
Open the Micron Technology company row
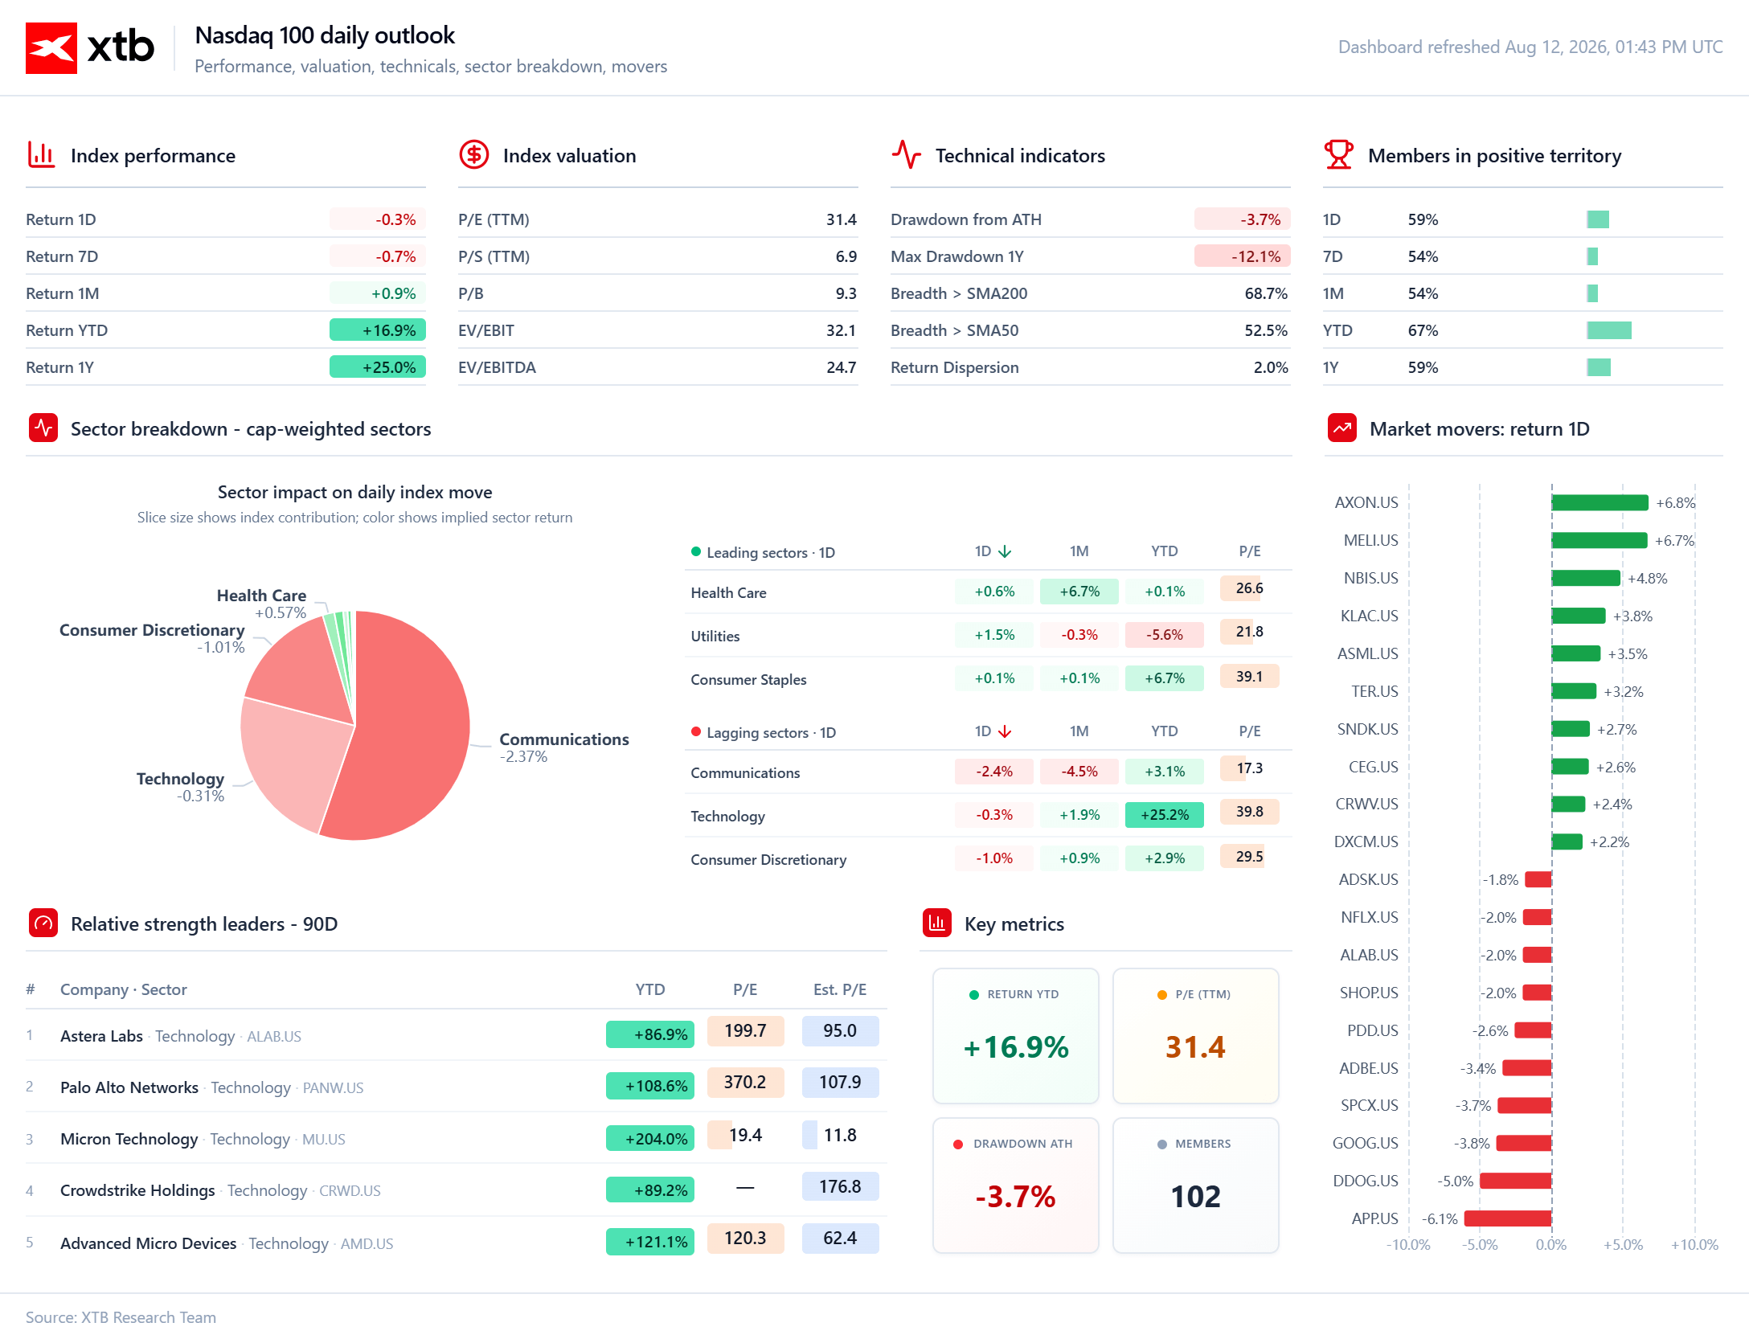[457, 1137]
